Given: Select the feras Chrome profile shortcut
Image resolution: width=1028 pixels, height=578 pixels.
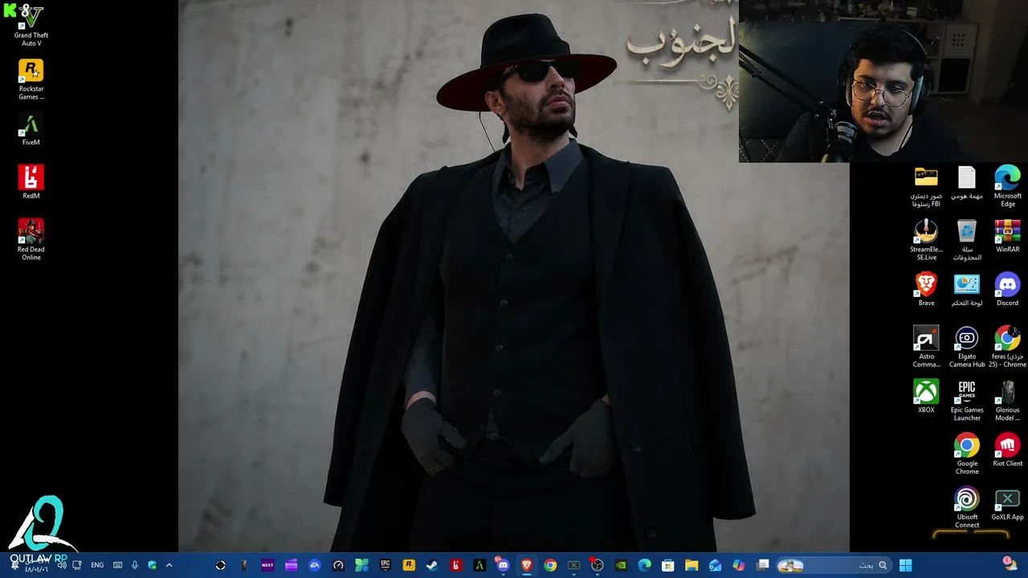Looking at the screenshot, I should 1007,347.
